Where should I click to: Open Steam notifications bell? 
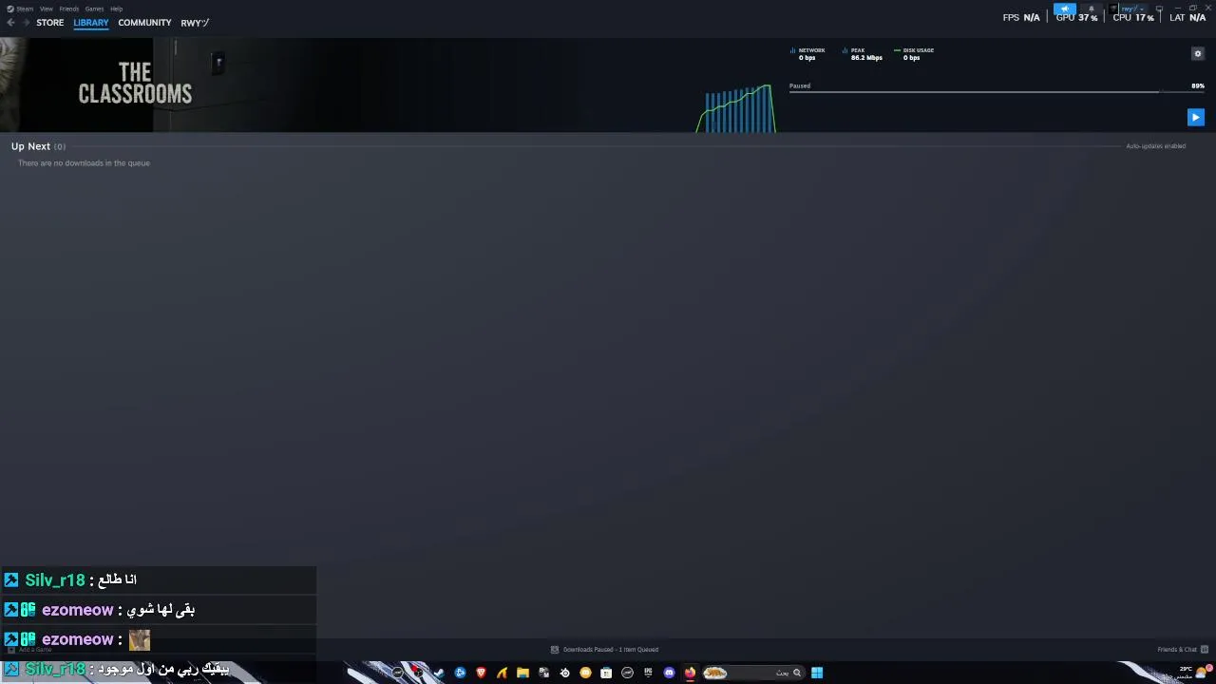[x=1091, y=9]
